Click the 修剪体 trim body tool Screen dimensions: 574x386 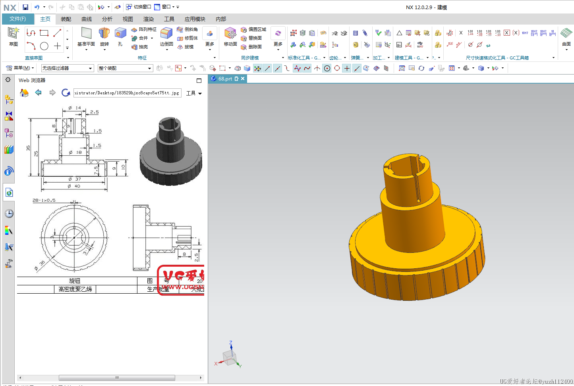click(x=187, y=38)
